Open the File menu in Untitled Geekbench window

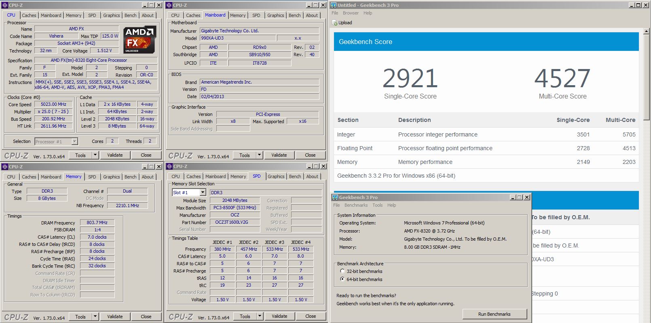pyautogui.click(x=335, y=13)
